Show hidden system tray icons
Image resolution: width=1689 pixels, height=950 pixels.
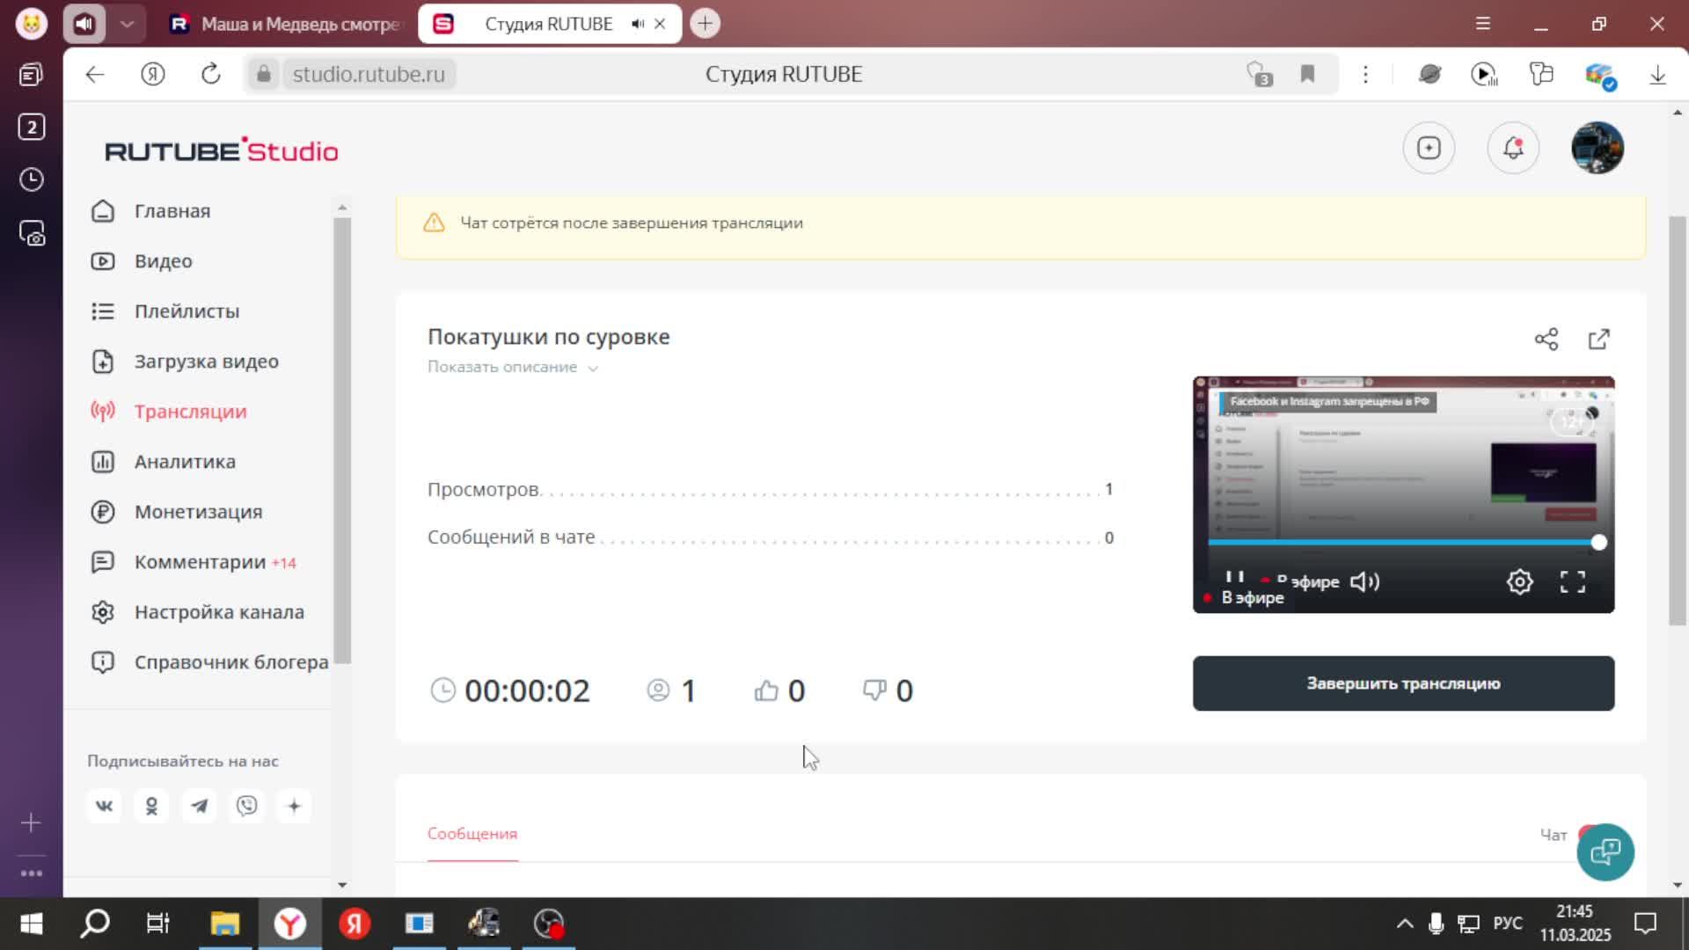1404,924
